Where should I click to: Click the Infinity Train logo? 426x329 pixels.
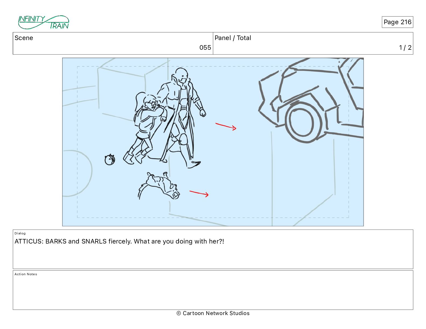tap(44, 22)
